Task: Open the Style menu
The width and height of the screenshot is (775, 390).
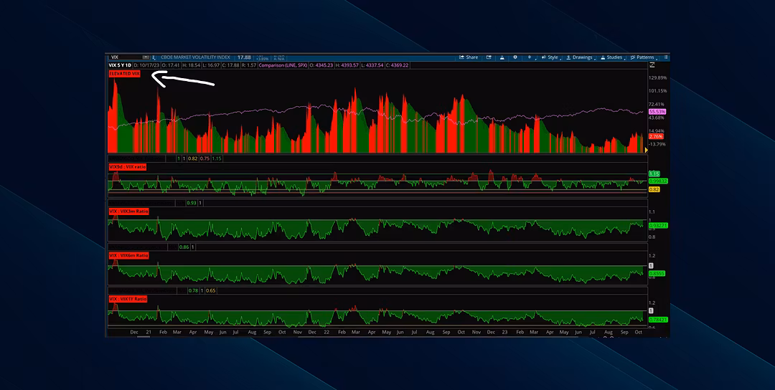Action: tap(550, 57)
